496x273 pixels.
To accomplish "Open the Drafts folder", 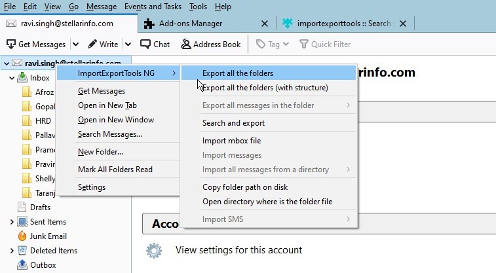I will coord(40,208).
